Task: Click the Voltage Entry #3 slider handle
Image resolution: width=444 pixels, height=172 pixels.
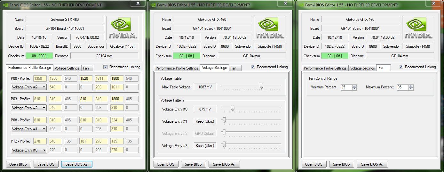Action: click(x=224, y=144)
